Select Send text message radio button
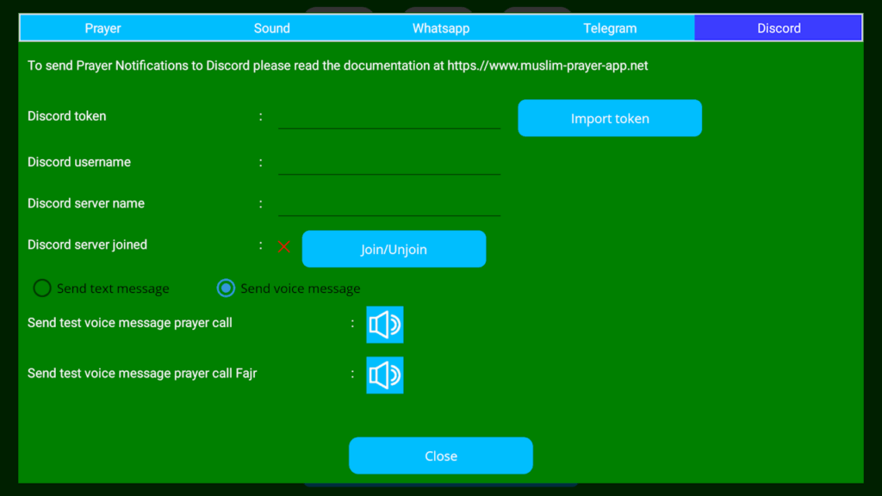The width and height of the screenshot is (882, 496). pos(42,288)
